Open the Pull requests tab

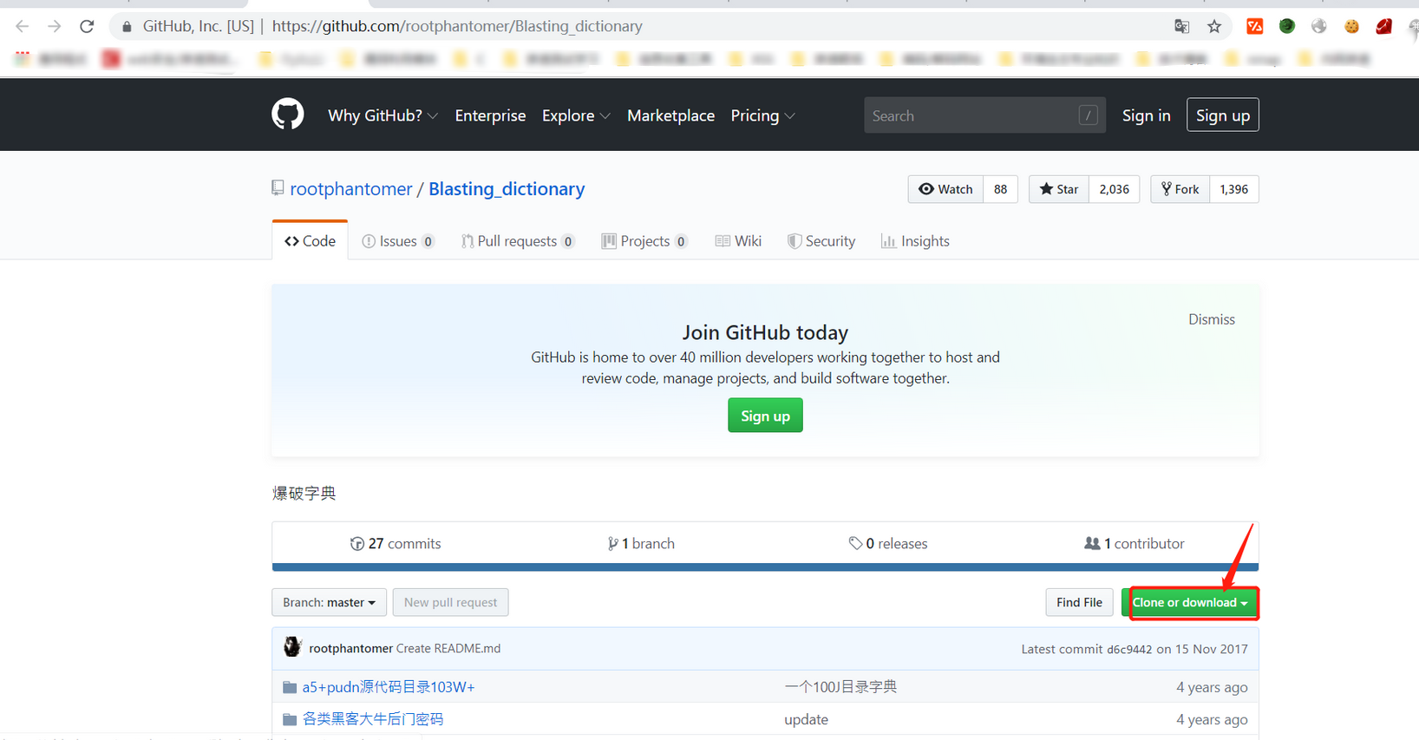(518, 241)
